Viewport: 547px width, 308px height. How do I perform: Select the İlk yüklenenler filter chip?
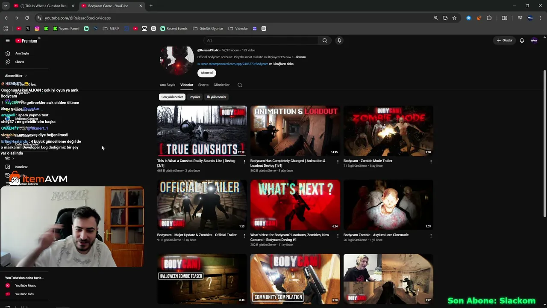217,97
